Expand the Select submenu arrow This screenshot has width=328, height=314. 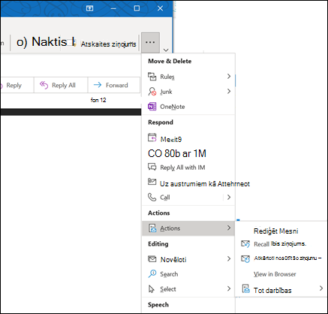coord(229,288)
